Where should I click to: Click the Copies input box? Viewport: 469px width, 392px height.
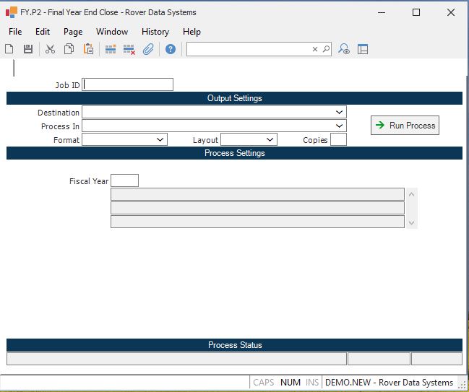click(x=338, y=140)
